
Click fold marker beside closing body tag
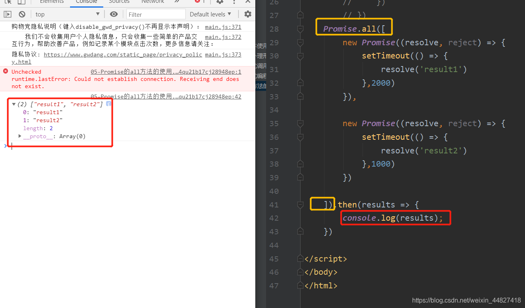pos(301,272)
